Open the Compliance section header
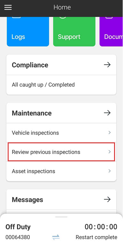 click(x=61, y=65)
